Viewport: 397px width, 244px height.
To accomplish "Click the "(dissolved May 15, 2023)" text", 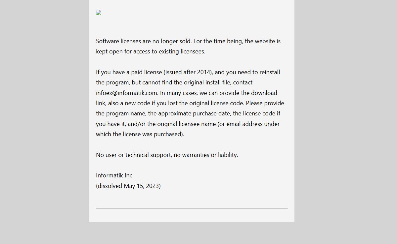I will (128, 186).
